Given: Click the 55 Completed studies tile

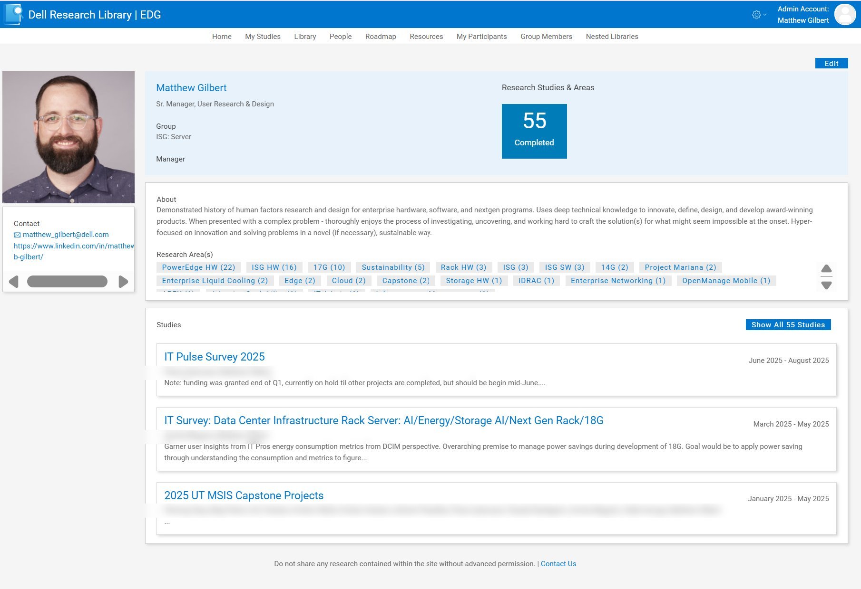Looking at the screenshot, I should click(x=534, y=131).
